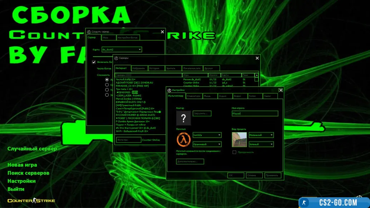The height and width of the screenshot is (208, 370).
Task: Click the crosshair preview image
Action: pos(239,139)
